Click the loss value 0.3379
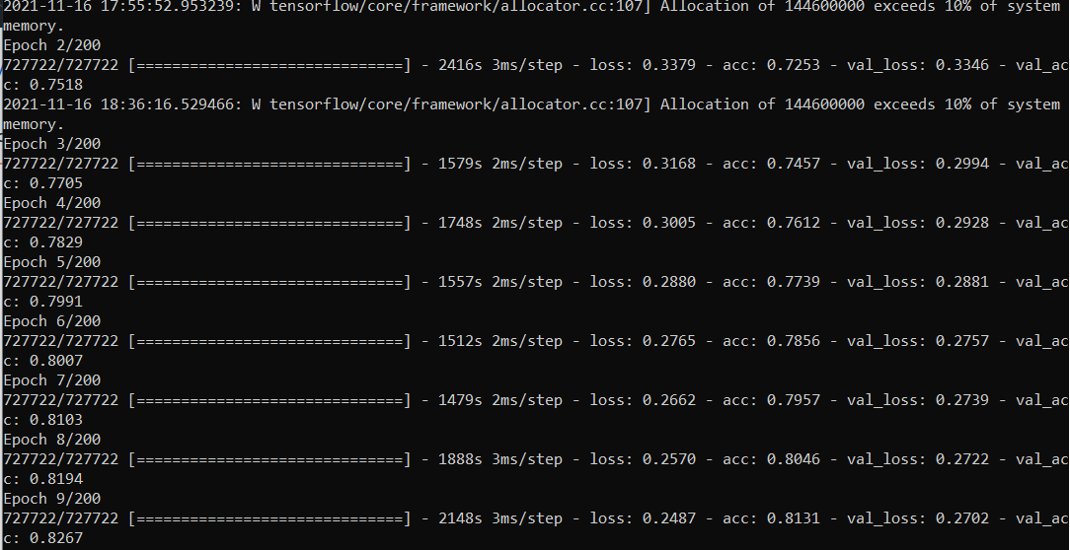The image size is (1070, 550). tap(669, 65)
